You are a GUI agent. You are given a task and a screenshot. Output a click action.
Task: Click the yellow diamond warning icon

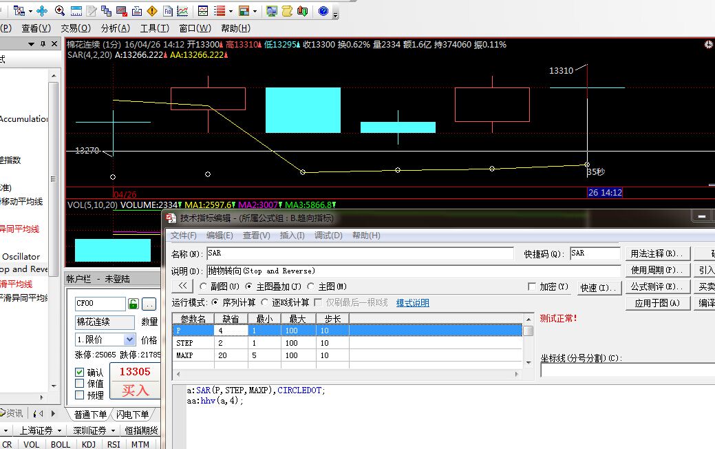pyautogui.click(x=151, y=11)
